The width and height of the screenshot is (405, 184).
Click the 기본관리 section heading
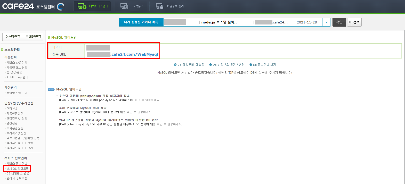pos(11,57)
